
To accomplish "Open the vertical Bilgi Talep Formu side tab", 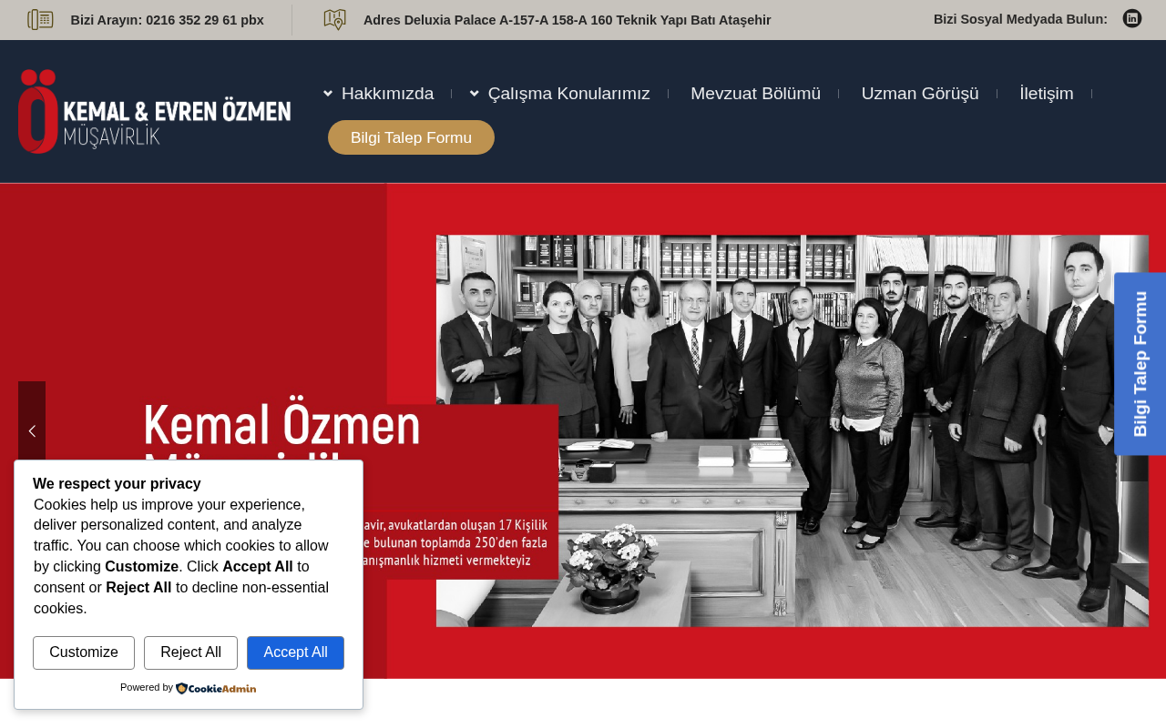I will pyautogui.click(x=1140, y=364).
